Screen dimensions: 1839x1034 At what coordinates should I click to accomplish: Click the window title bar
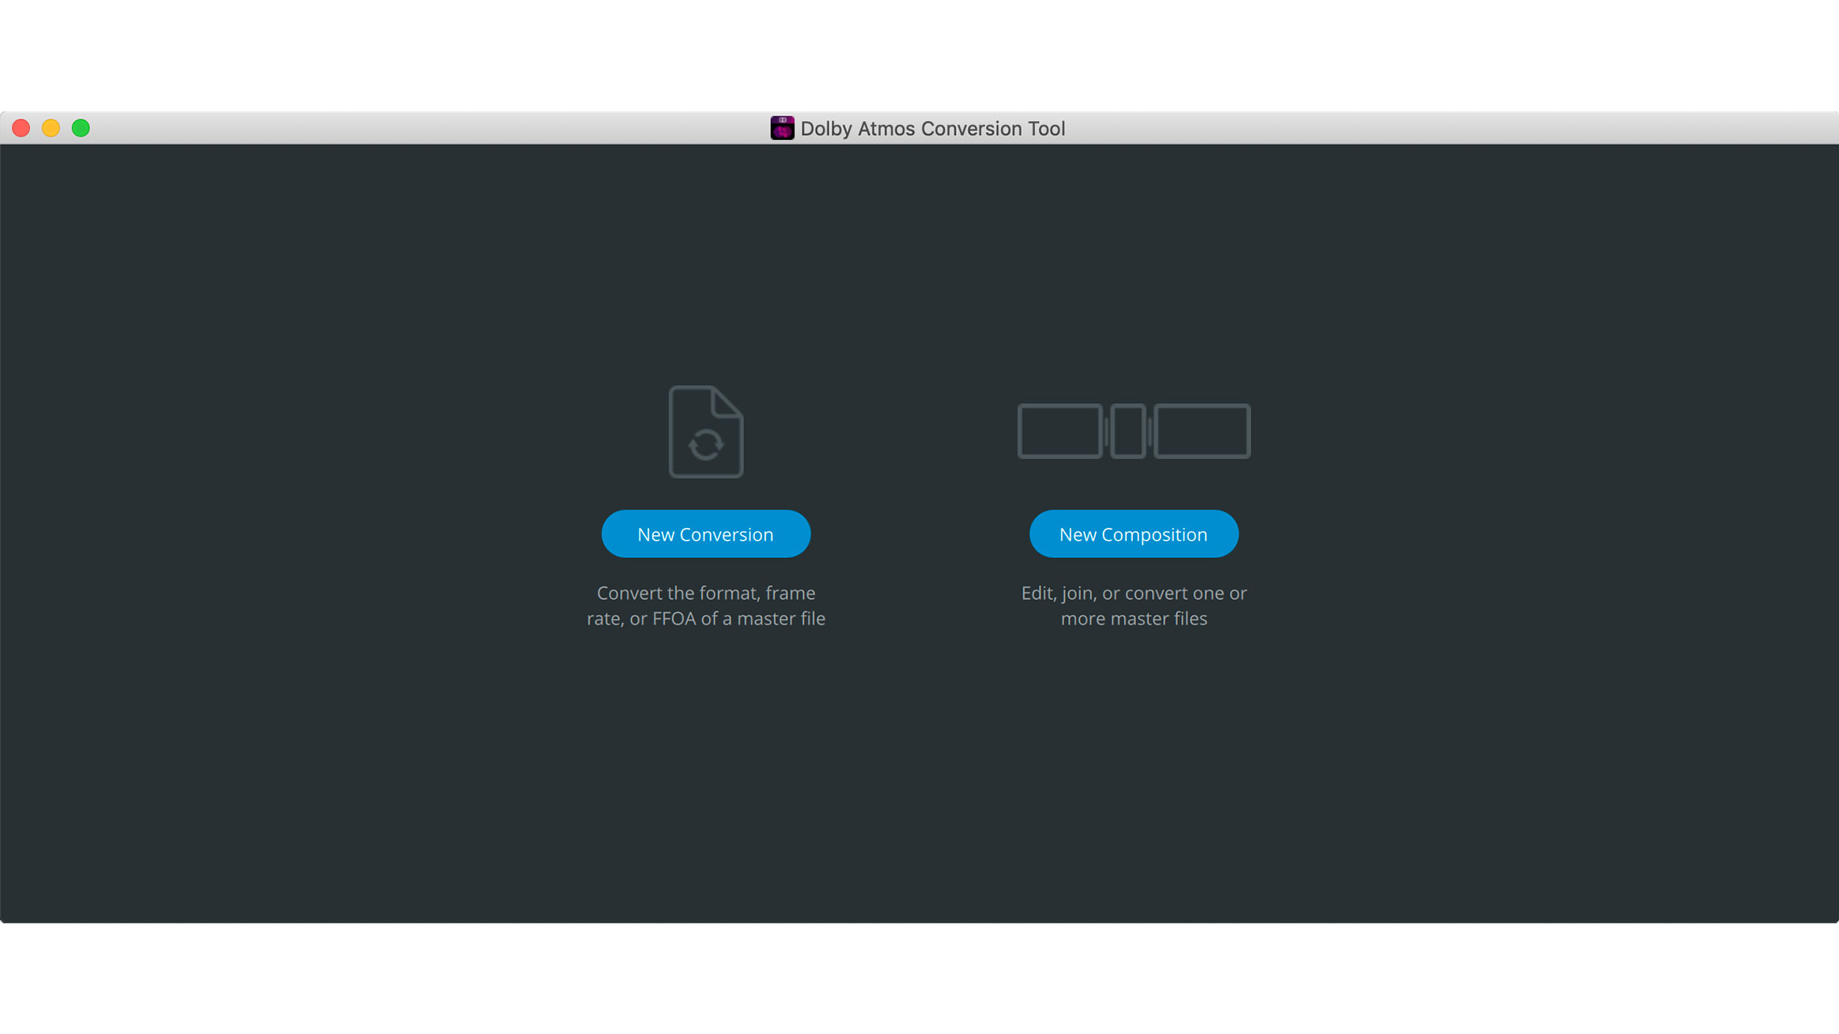tap(474, 127)
